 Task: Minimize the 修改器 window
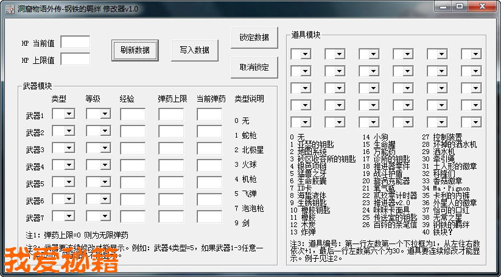(x=444, y=6)
